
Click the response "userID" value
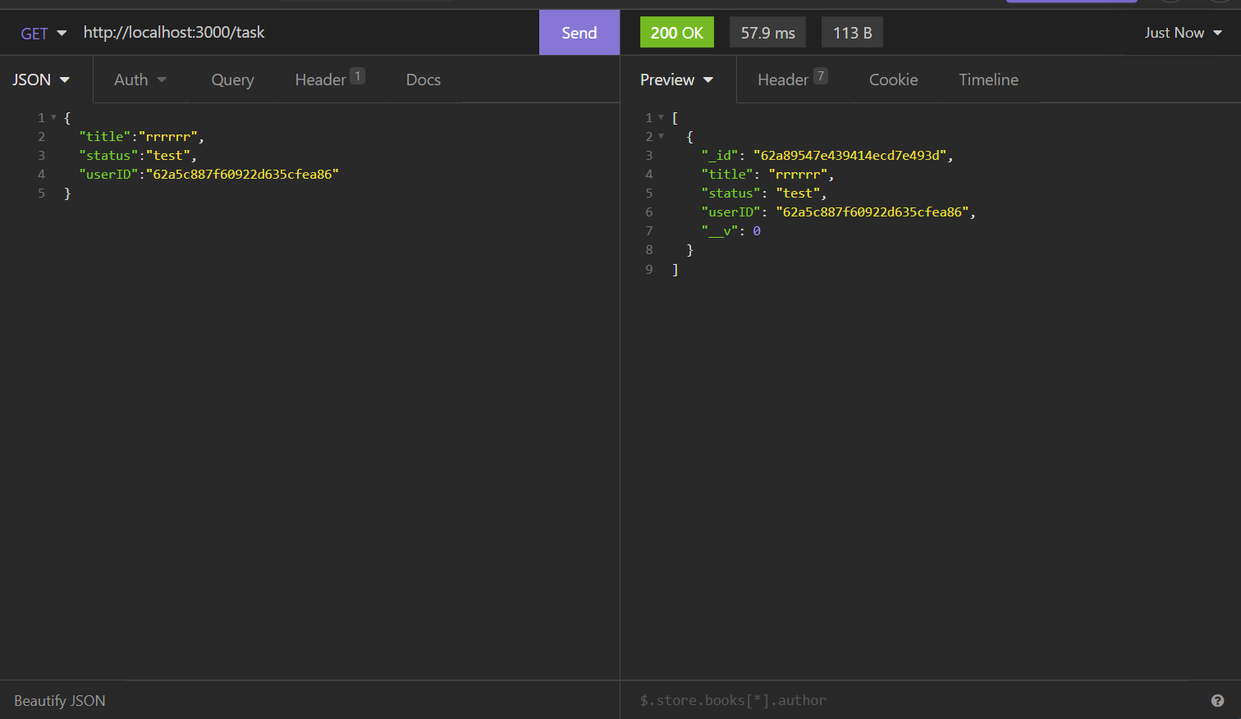tap(872, 212)
